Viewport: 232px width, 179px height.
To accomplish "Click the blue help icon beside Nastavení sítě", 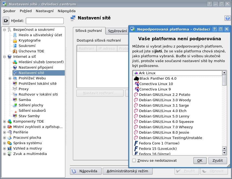I will tap(228, 18).
